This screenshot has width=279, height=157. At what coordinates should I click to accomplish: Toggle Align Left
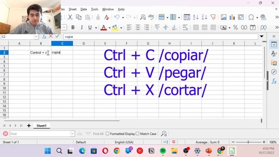tap(129, 27)
